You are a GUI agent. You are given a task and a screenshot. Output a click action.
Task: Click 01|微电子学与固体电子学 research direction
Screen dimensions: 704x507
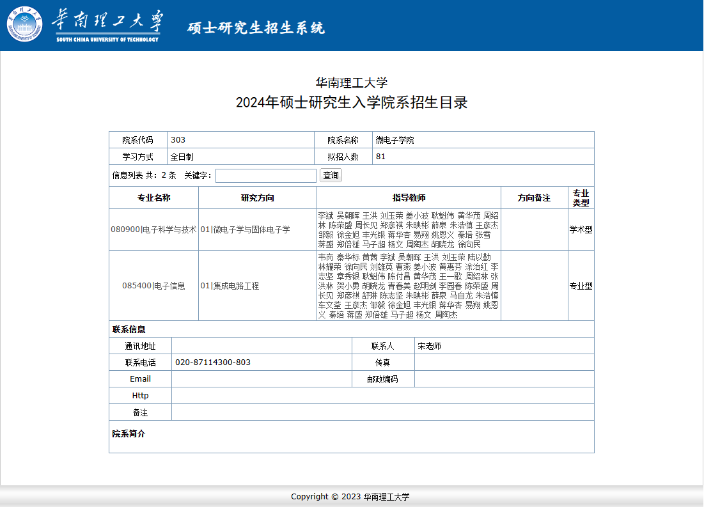(245, 230)
